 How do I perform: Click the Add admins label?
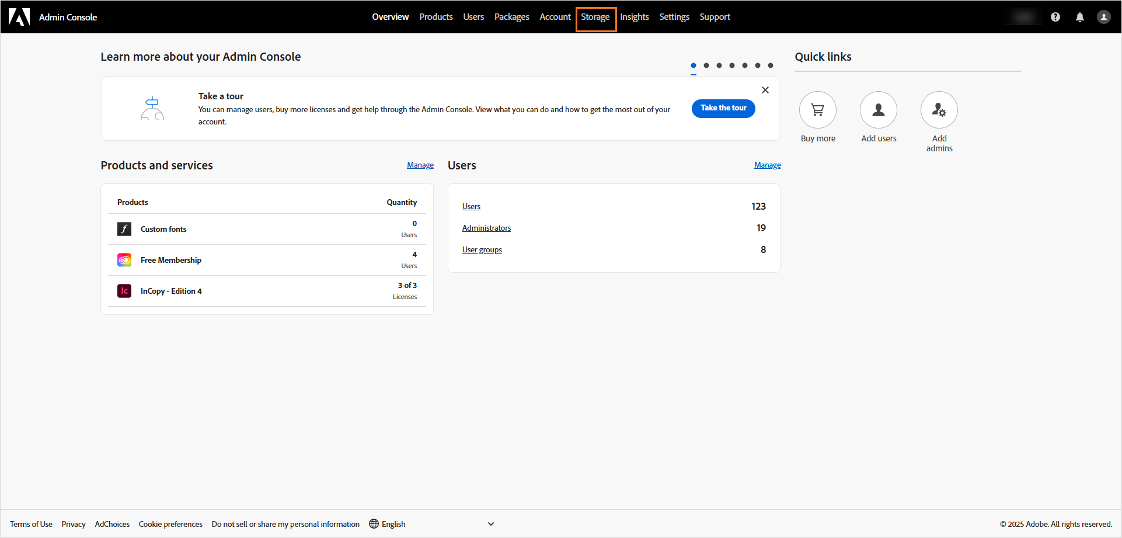[939, 143]
